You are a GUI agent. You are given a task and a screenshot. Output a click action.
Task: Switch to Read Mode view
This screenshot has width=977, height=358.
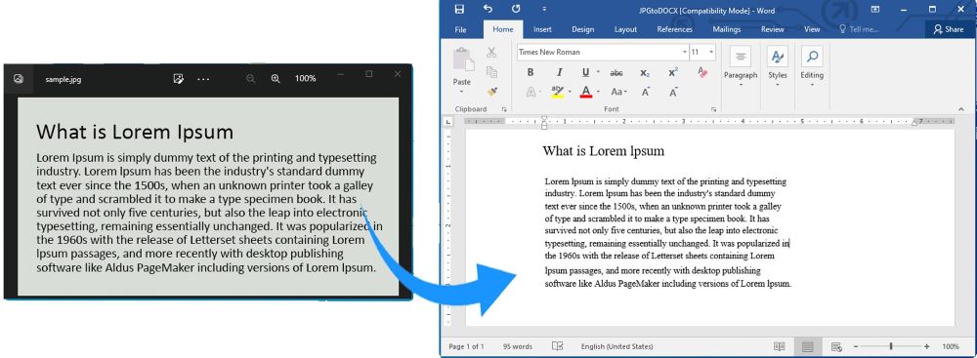pyautogui.click(x=779, y=346)
